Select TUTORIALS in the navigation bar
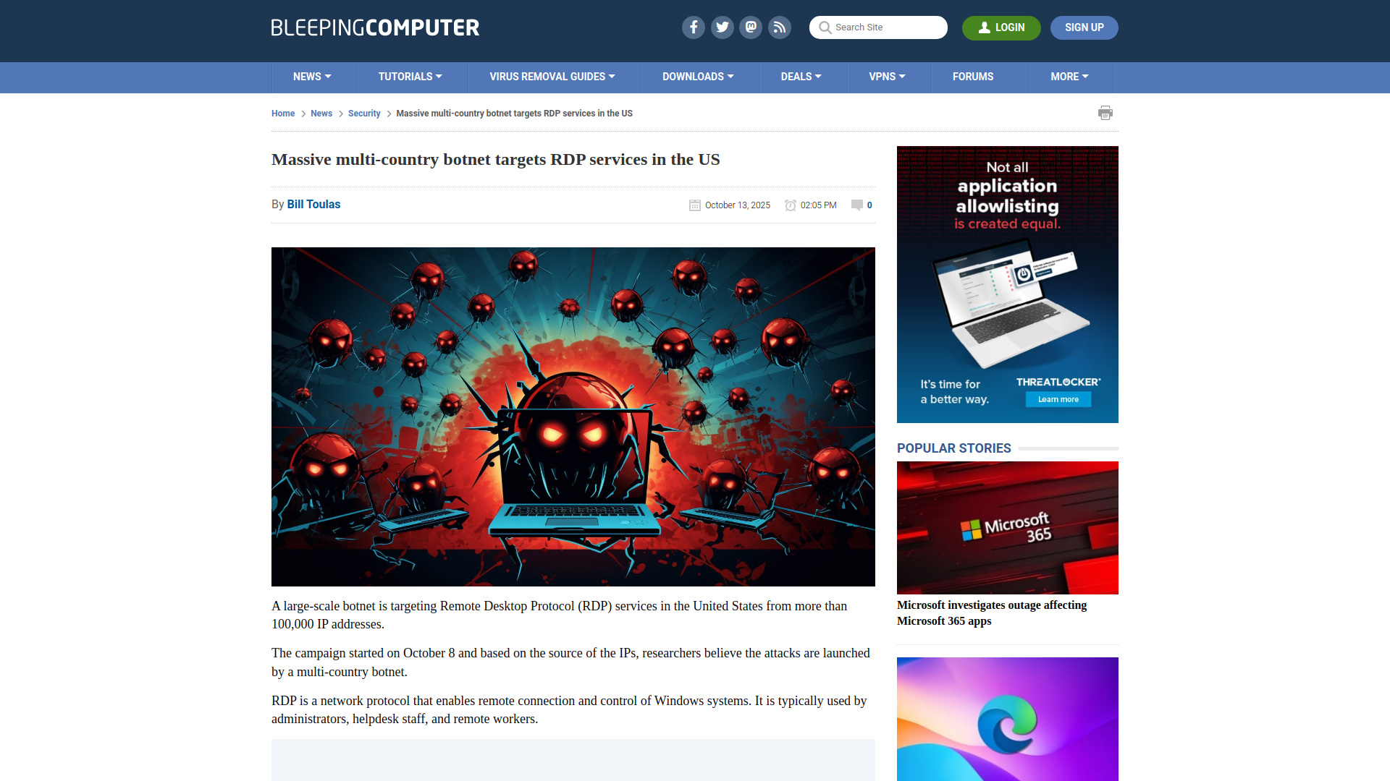1390x781 pixels. coord(410,77)
